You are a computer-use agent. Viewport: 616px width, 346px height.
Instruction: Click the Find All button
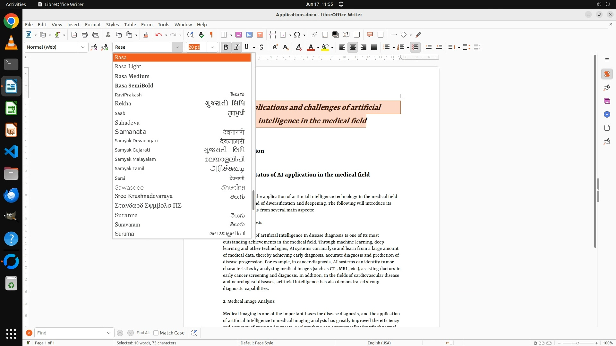point(143,333)
